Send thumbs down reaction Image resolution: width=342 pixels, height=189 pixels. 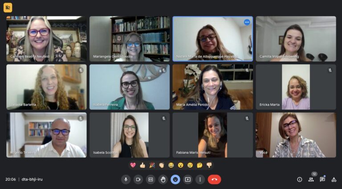pyautogui.click(x=209, y=165)
